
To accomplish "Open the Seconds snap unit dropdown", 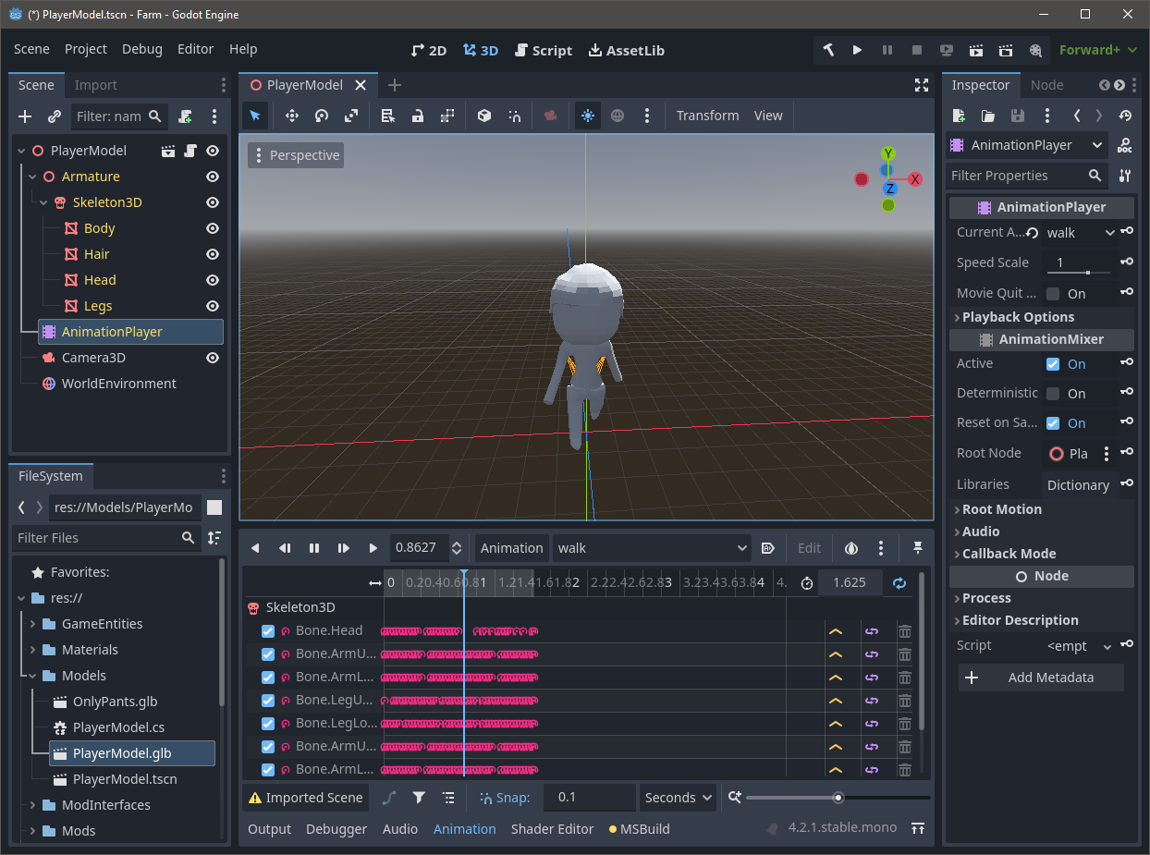I will (x=679, y=798).
